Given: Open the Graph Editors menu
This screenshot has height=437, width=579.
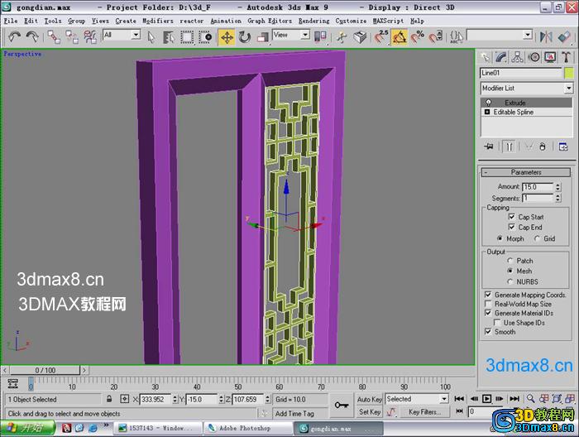Looking at the screenshot, I should tap(270, 21).
